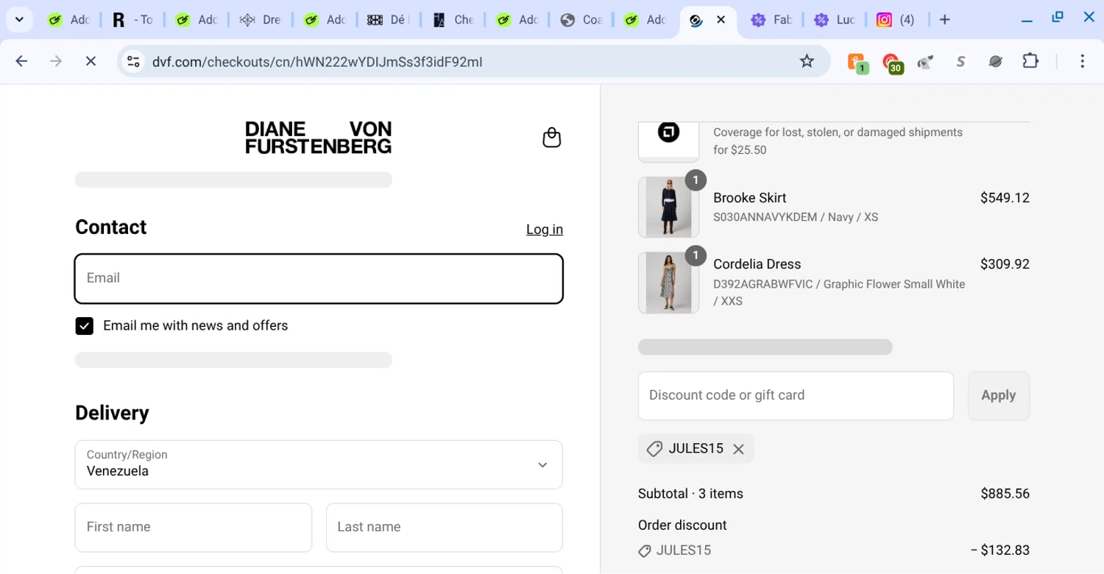The height and width of the screenshot is (574, 1104).
Task: View site information icon in address bar
Action: tap(133, 62)
